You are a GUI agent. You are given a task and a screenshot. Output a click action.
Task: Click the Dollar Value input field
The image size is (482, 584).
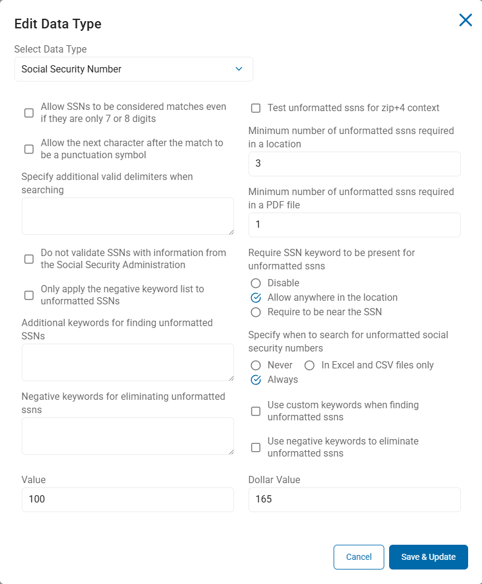pyautogui.click(x=355, y=500)
